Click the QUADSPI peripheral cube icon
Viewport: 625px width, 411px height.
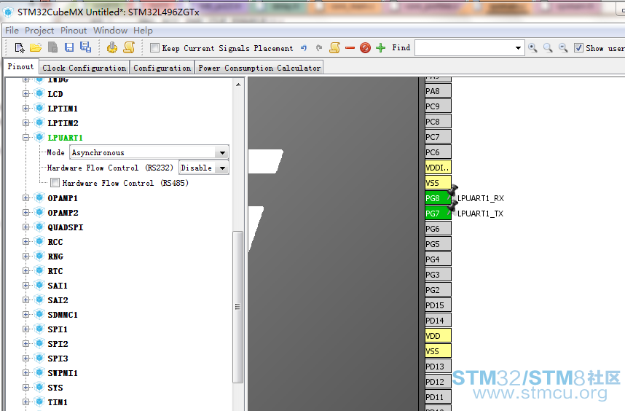39,227
